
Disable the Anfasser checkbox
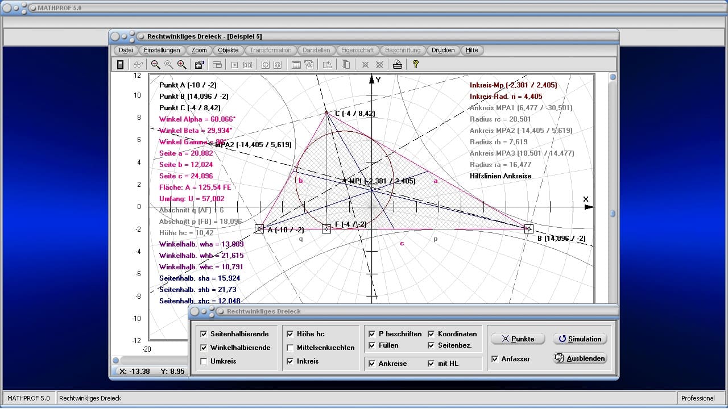pos(495,359)
